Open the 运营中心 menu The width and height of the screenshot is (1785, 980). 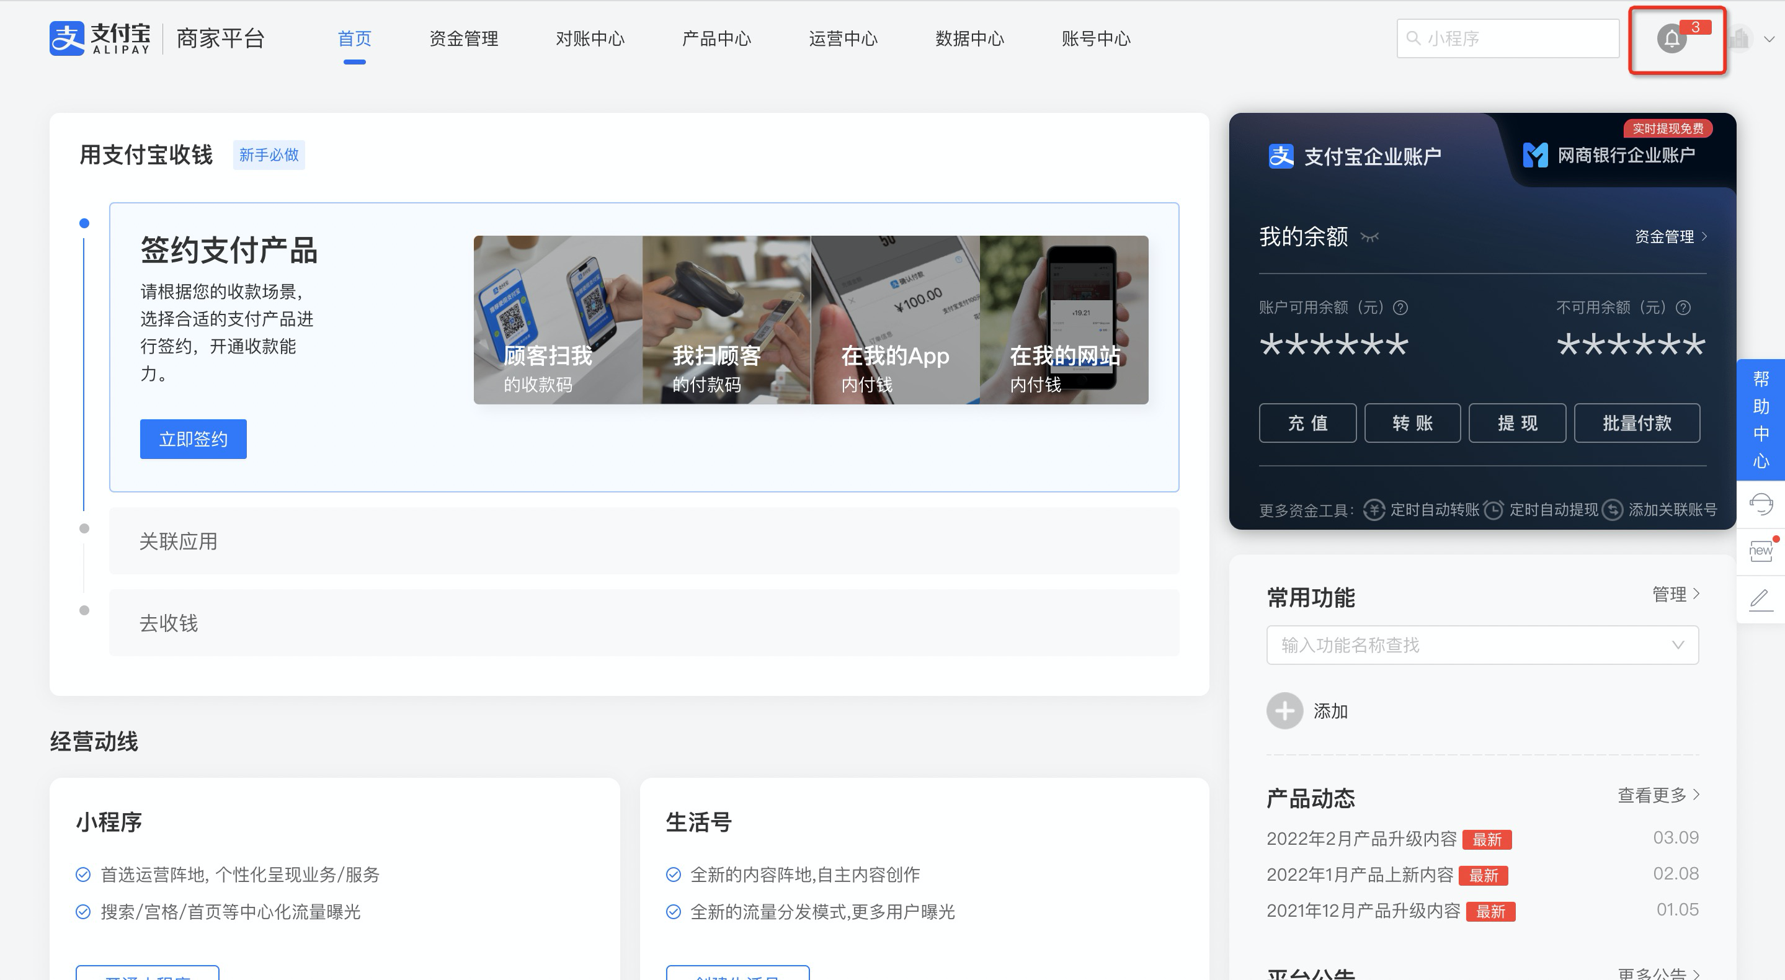843,39
